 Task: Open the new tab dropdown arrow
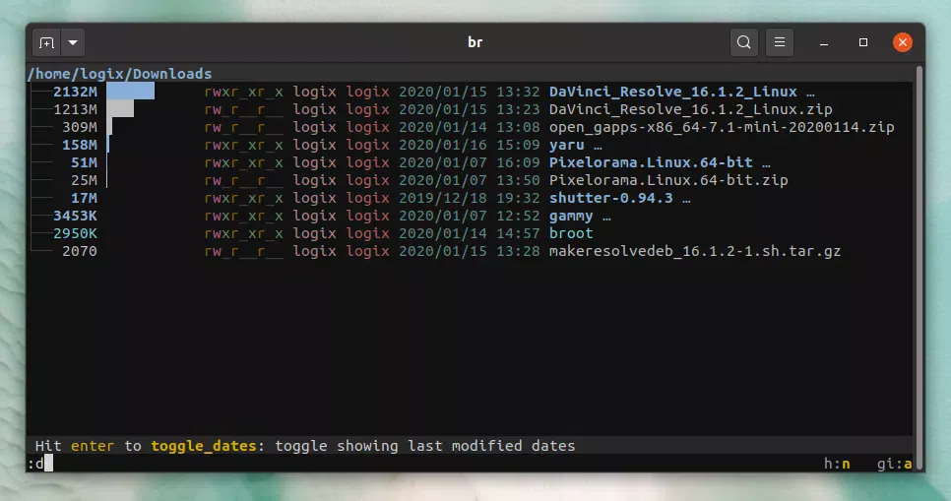(x=73, y=43)
